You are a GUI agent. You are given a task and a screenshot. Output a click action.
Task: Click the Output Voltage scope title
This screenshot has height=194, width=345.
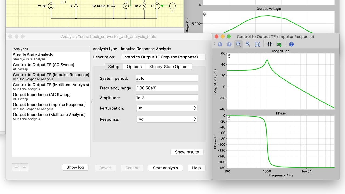pos(268,9)
